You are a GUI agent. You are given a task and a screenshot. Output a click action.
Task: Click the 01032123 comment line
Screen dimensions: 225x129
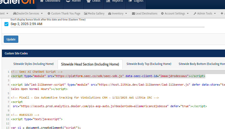click(x=25, y=115)
